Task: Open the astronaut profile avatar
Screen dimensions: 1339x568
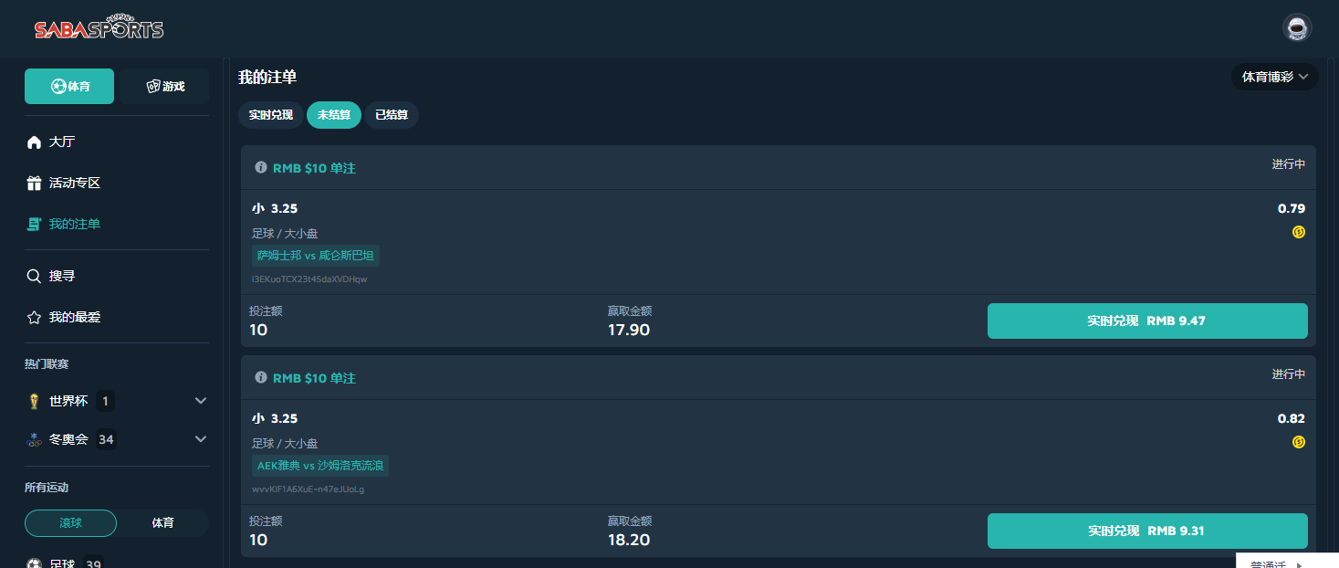Action: (x=1296, y=28)
